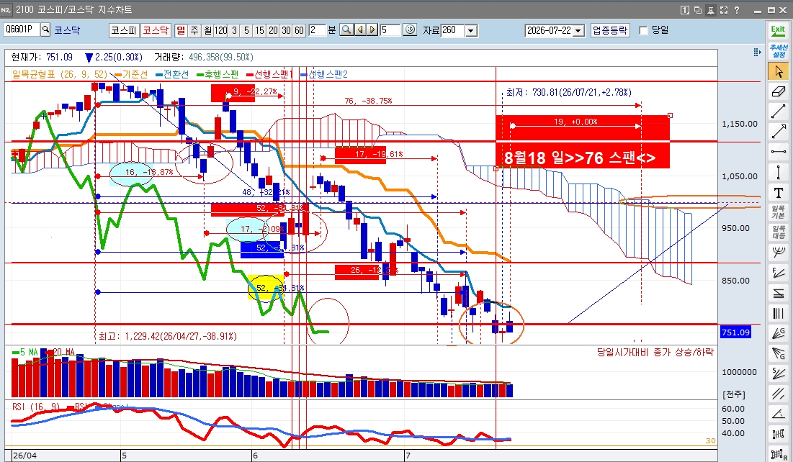Screen dimensions: 793x462
Task: Toggle the 월 monthly period button
Action: 207,30
